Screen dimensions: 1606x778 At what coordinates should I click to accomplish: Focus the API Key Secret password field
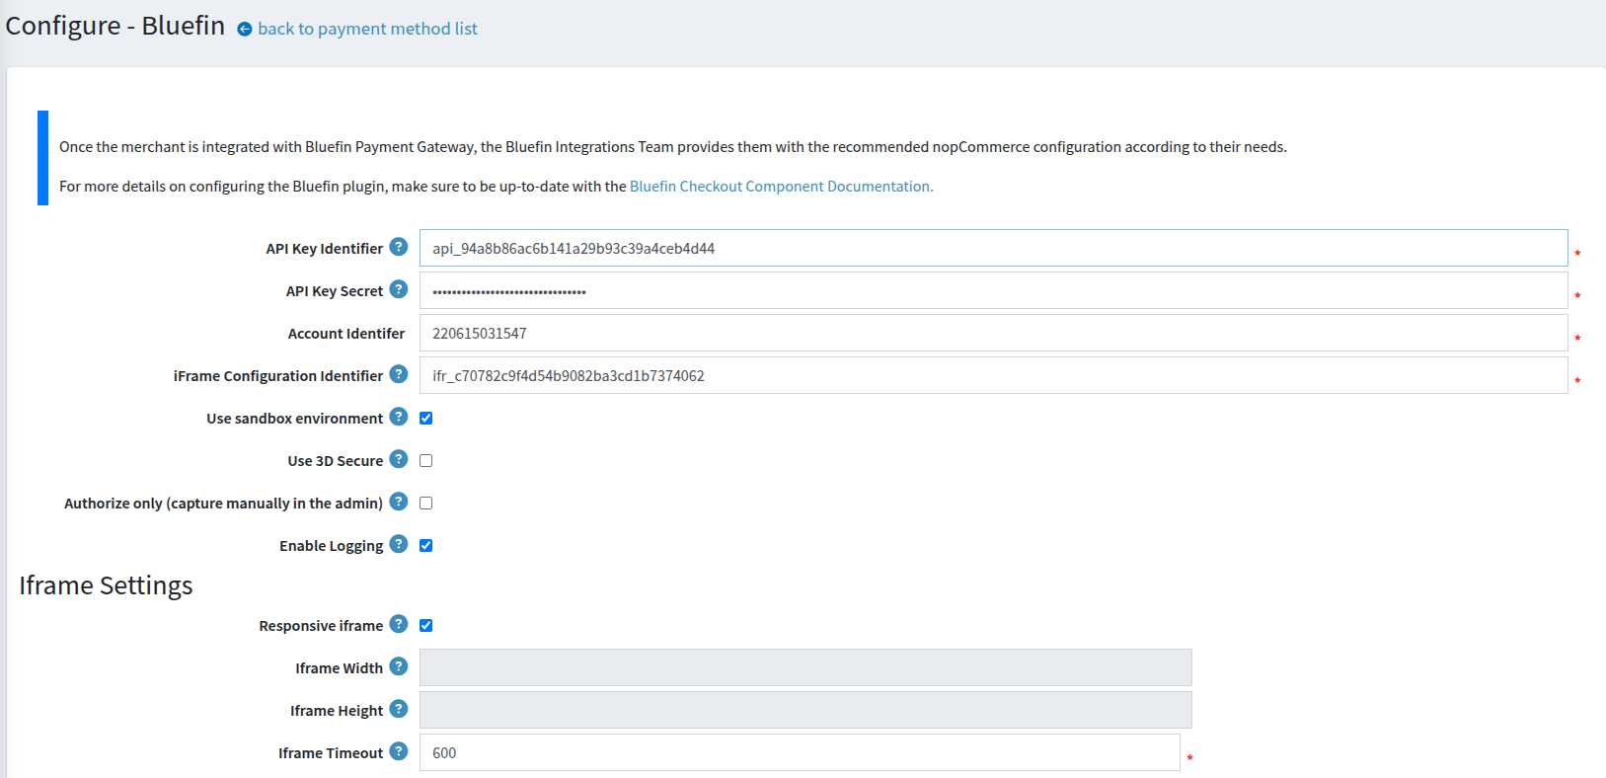coord(994,290)
